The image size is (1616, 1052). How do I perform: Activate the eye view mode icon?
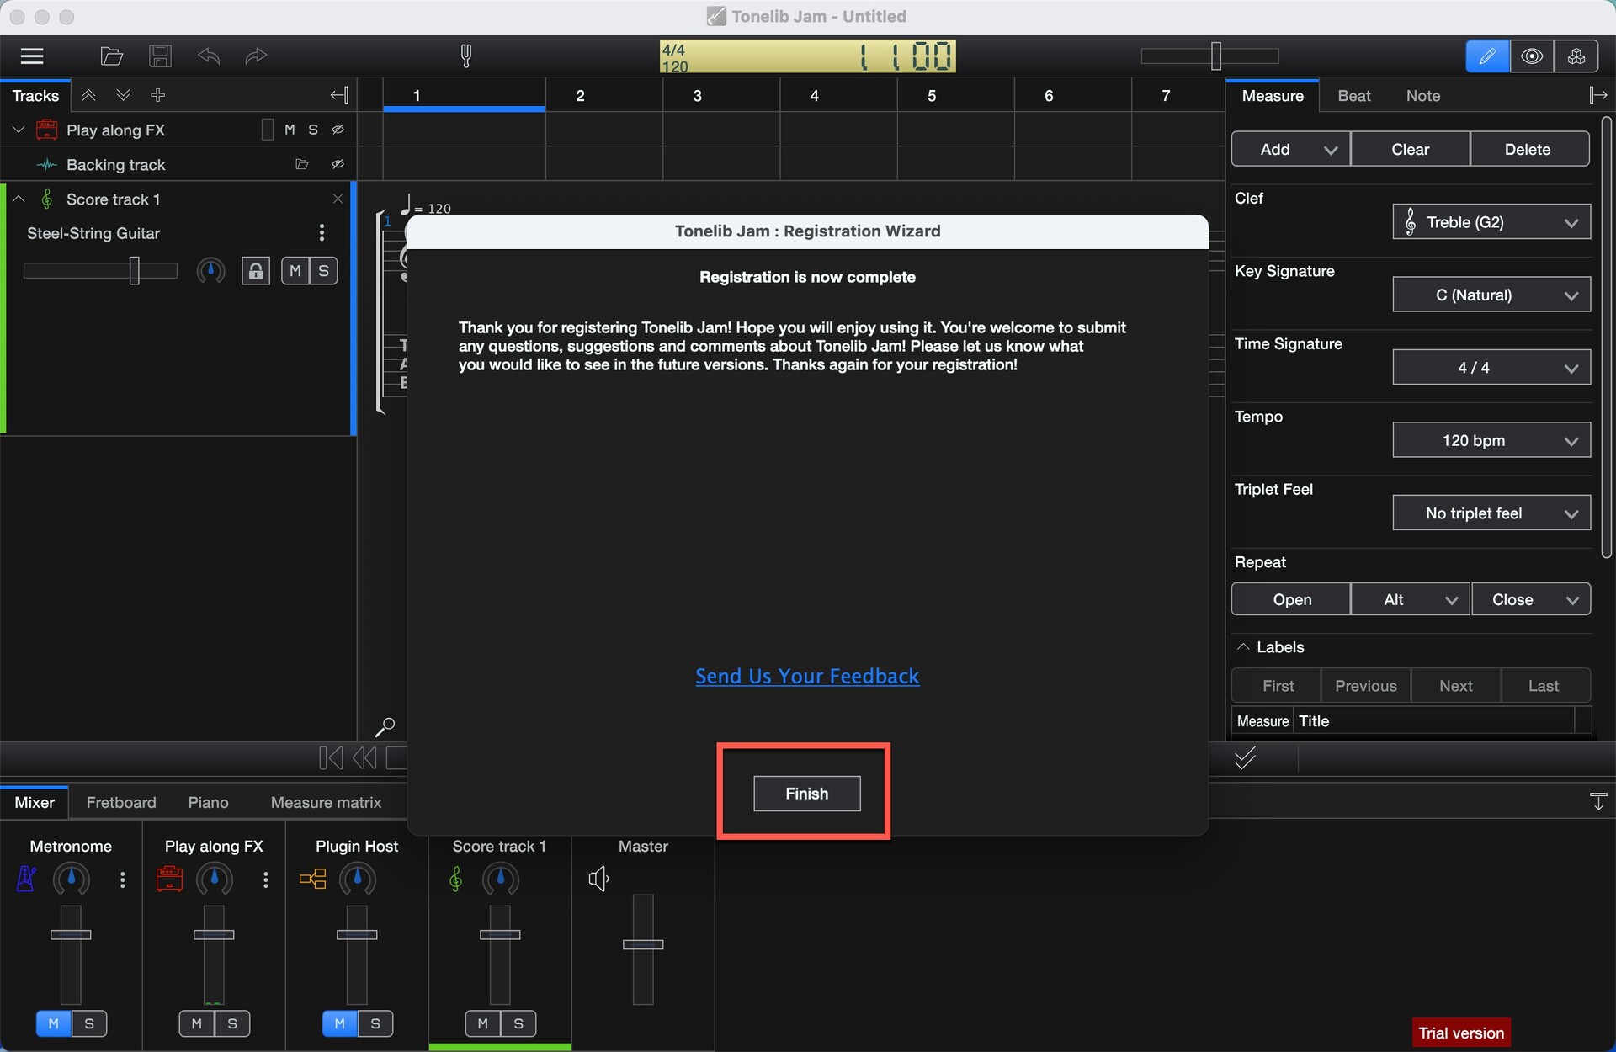[x=1532, y=56]
